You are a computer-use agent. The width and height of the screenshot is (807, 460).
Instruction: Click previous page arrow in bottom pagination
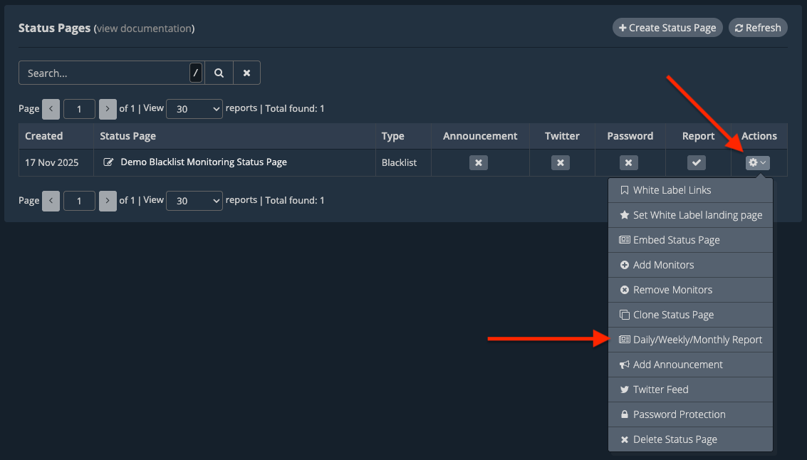[51, 201]
